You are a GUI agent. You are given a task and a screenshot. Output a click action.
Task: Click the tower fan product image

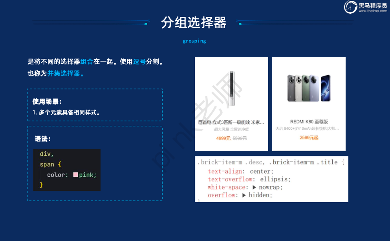pos(232,88)
